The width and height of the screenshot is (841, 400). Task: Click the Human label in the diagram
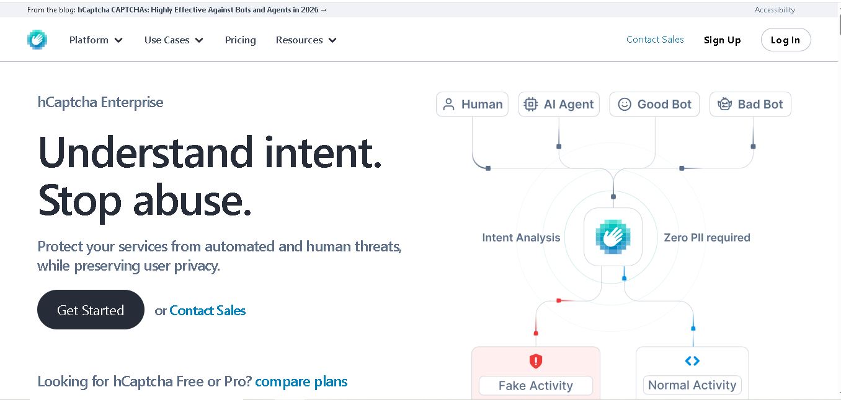(482, 104)
